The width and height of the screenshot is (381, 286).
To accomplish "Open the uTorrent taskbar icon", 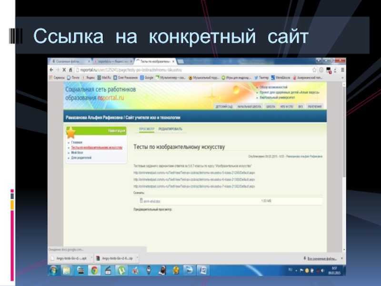I will pos(121,270).
